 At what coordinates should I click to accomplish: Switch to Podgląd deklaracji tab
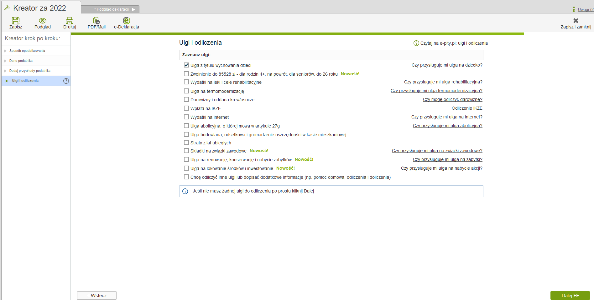[x=113, y=9]
